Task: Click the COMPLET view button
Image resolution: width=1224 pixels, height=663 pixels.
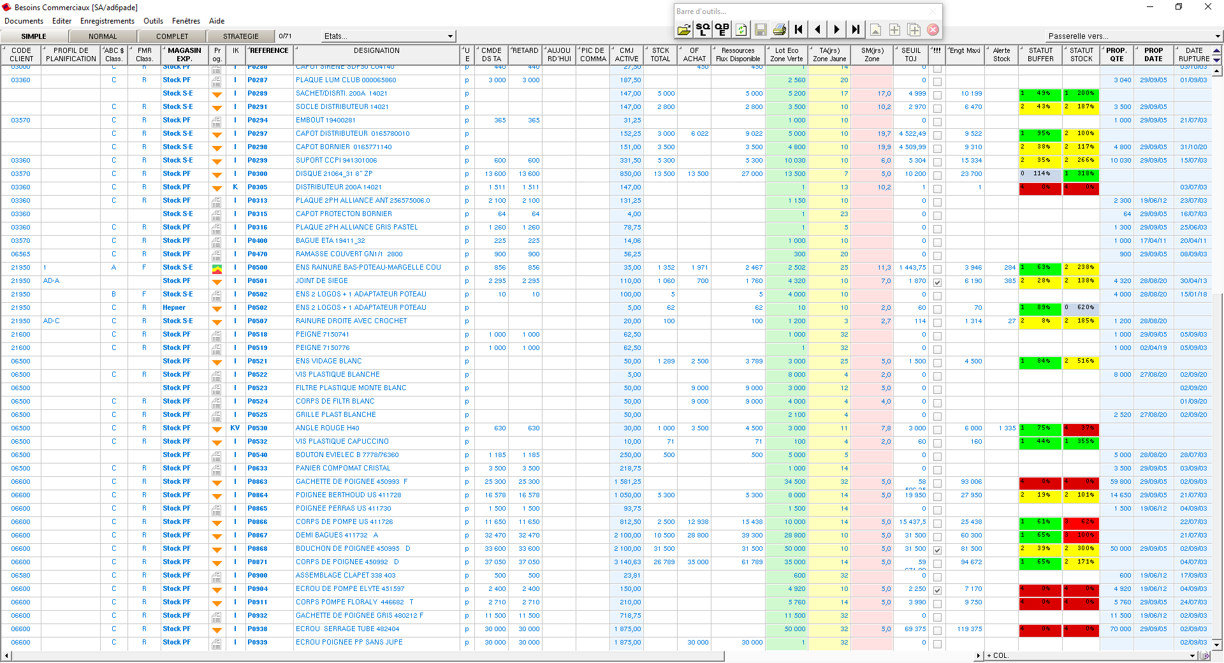Action: [x=172, y=36]
